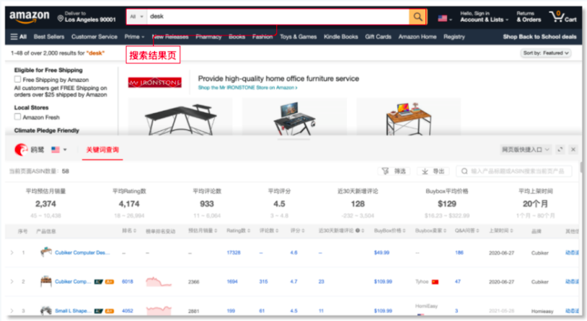Open Best Sellers in nav bar
The width and height of the screenshot is (587, 321).
tap(49, 37)
